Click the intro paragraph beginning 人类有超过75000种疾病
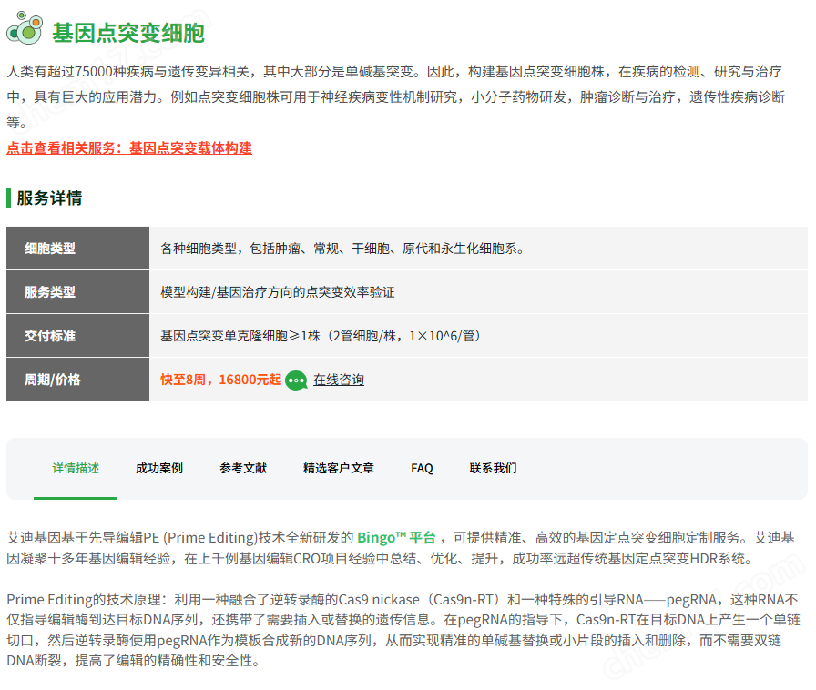 [396, 96]
